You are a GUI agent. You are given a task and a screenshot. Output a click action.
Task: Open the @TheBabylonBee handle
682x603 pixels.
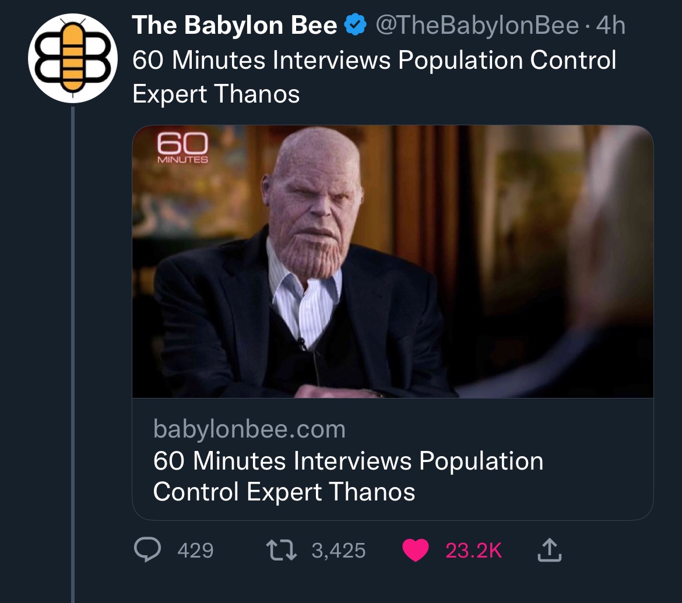477,25
